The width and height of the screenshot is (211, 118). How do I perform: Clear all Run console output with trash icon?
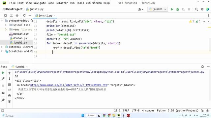tap(10, 101)
